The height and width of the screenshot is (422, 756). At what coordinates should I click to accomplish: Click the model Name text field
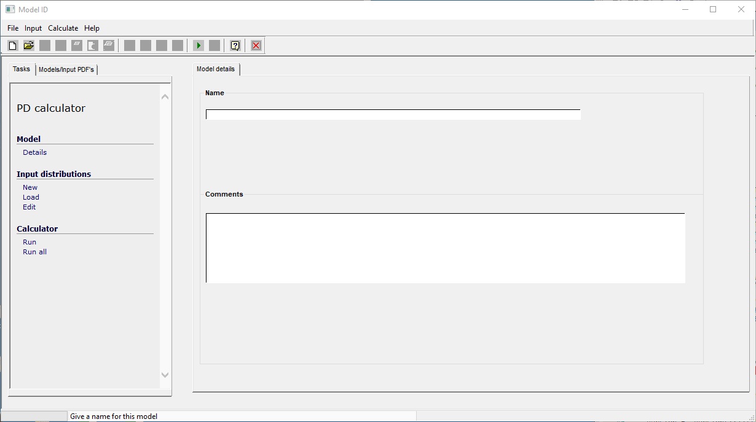(393, 115)
